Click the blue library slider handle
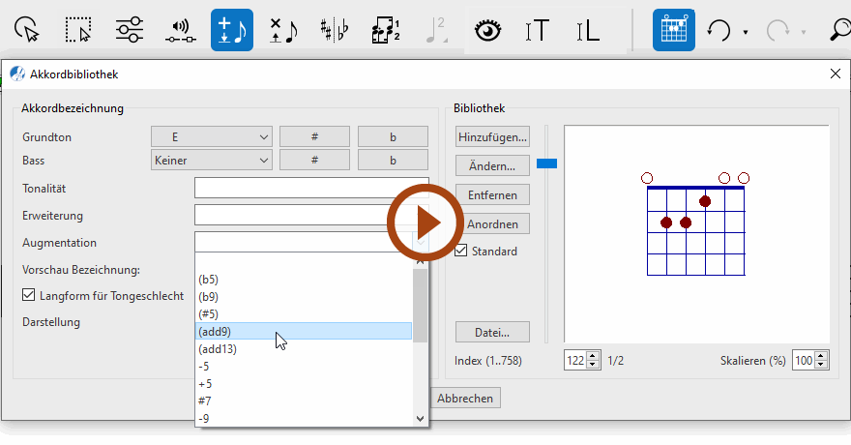This screenshot has height=445, width=851. 547,163
